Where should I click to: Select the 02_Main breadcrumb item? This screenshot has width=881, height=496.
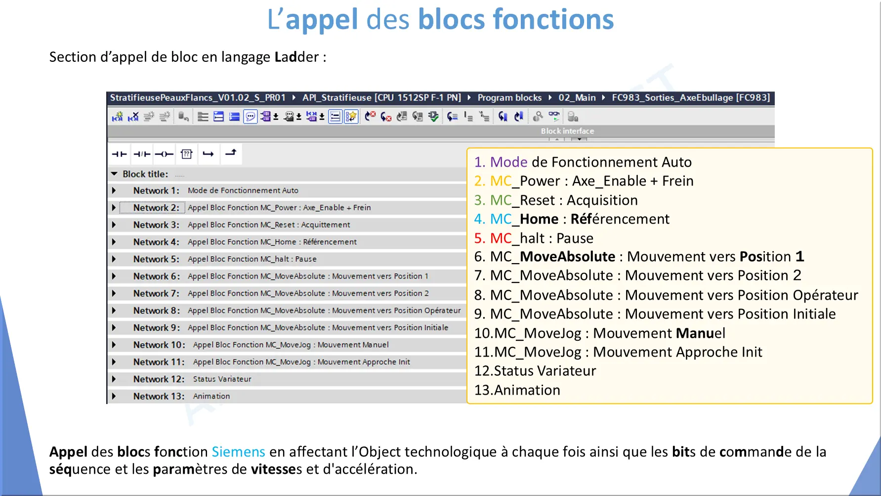point(577,98)
